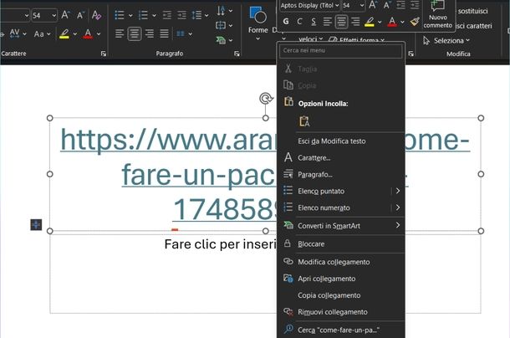The height and width of the screenshot is (338, 510).
Task: Align right in mini toolbar
Action: click(355, 22)
